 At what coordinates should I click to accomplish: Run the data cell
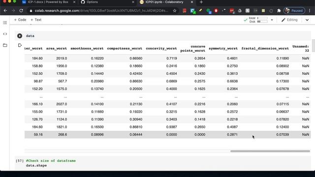[20, 36]
